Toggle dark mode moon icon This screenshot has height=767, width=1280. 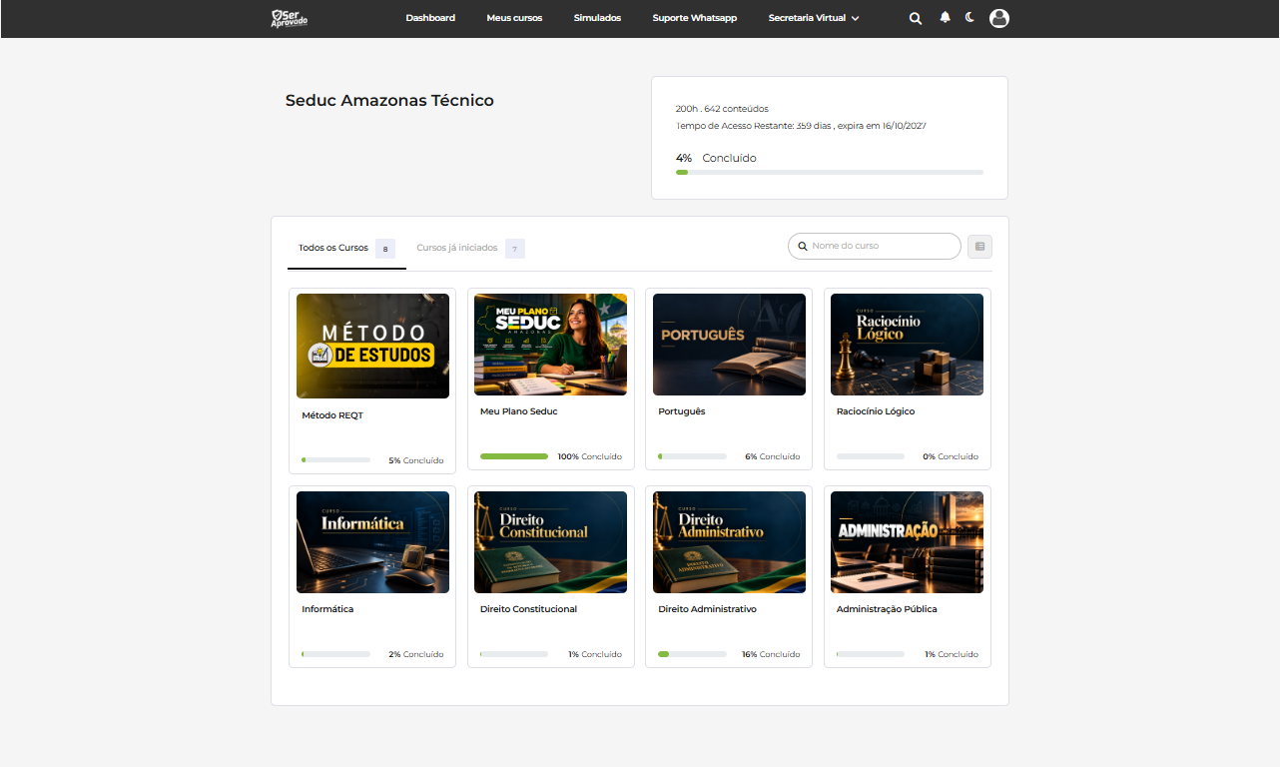click(969, 18)
